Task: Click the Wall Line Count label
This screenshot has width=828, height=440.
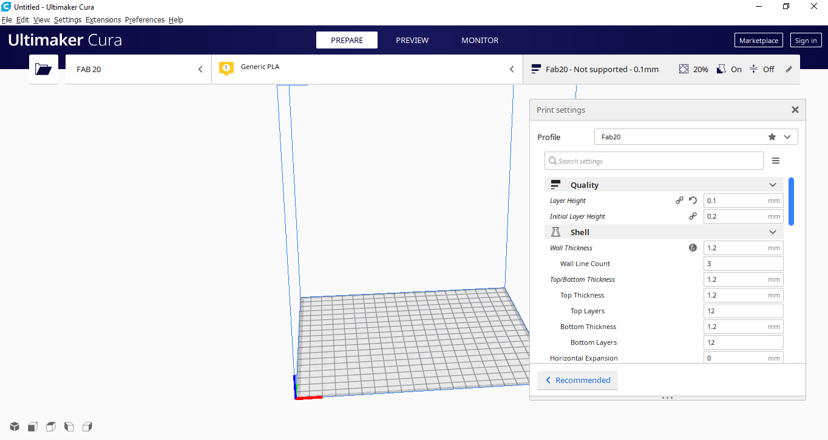Action: click(x=585, y=264)
